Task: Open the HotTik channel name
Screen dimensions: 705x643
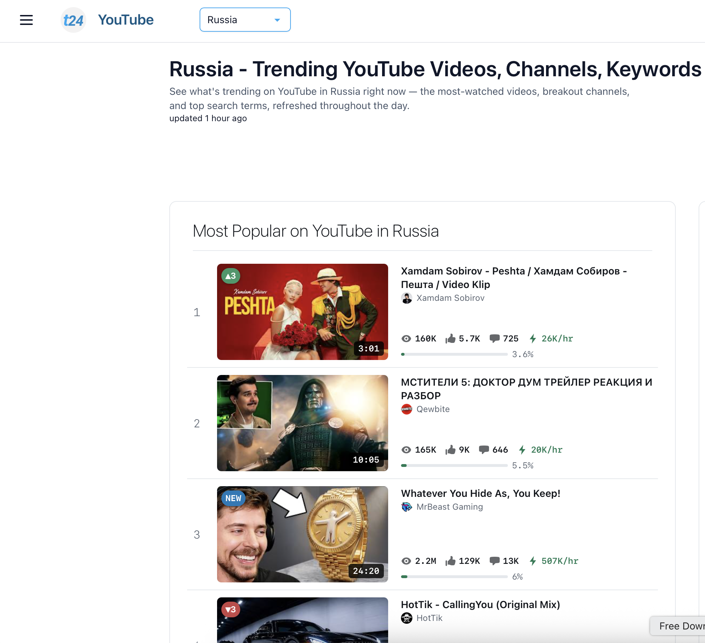Action: pos(429,618)
